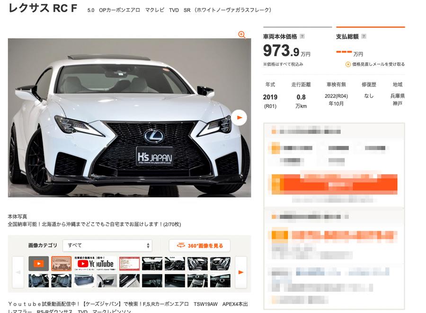Click the description starting Youtube試乗動画配信中
Viewport: 426px width, 313px height.
(128, 308)
